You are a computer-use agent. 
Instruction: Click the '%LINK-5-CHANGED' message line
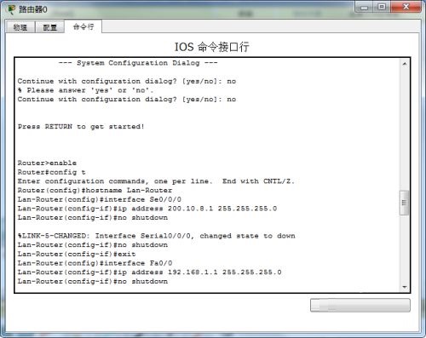(156, 236)
